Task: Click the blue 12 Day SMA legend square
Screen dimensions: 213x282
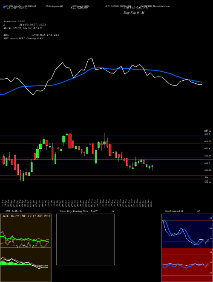Action: (x=4, y=7)
